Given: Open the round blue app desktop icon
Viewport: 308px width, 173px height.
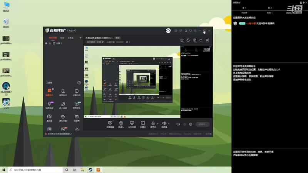Looking at the screenshot, I should click(x=6, y=89).
